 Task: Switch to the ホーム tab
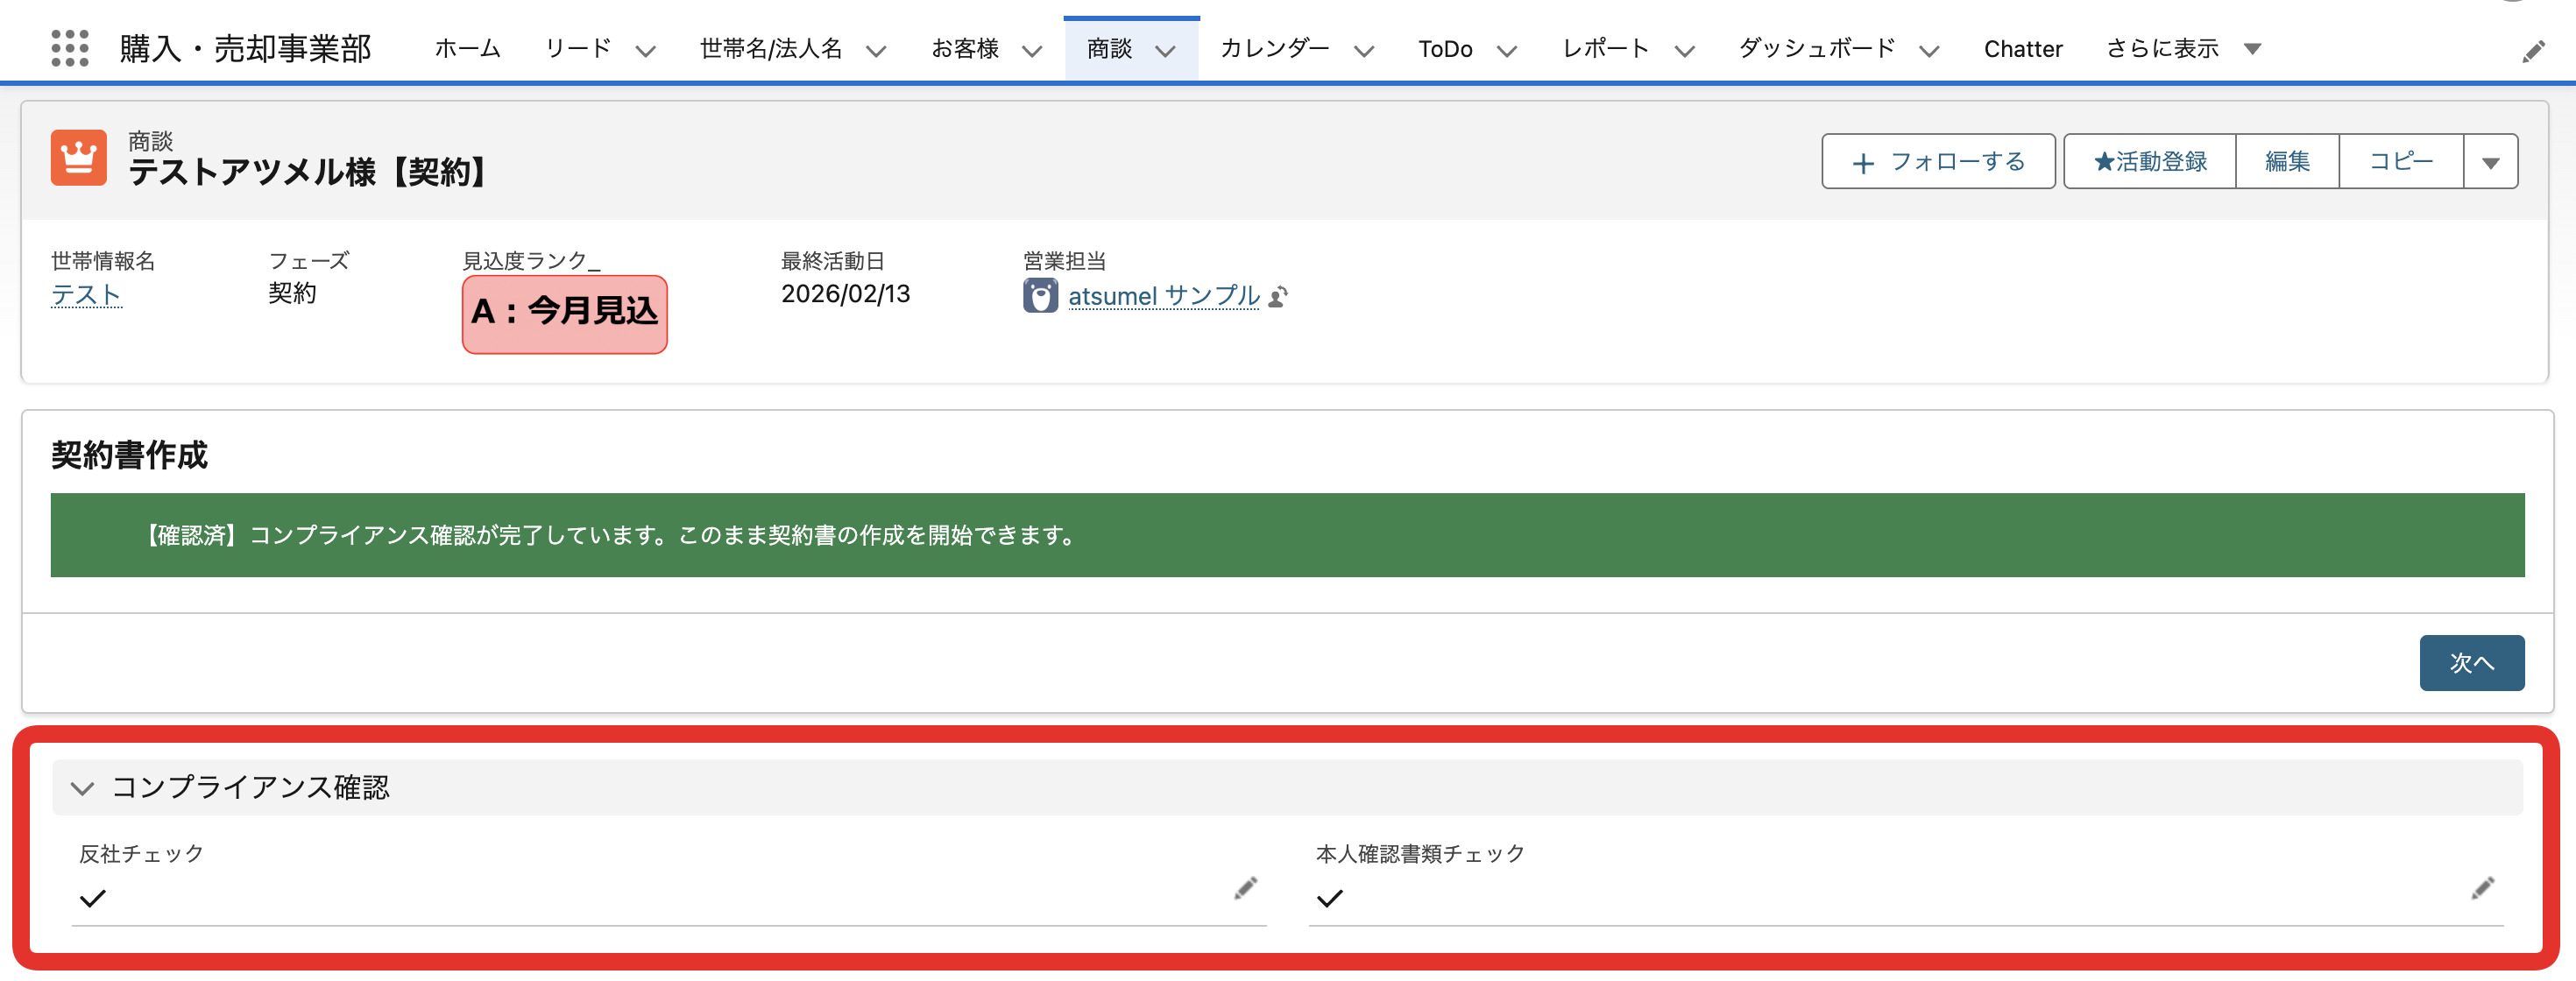coord(467,49)
